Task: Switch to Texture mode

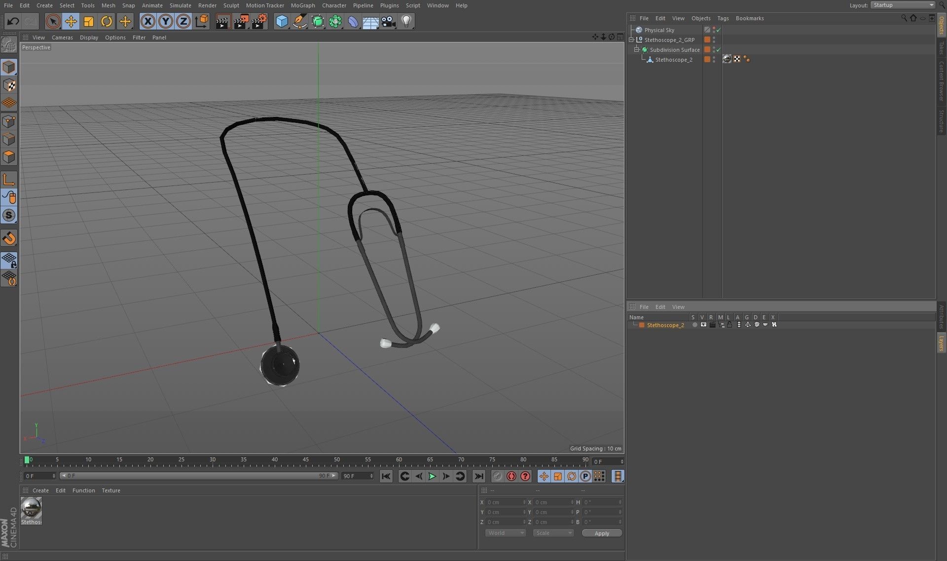Action: 9,85
